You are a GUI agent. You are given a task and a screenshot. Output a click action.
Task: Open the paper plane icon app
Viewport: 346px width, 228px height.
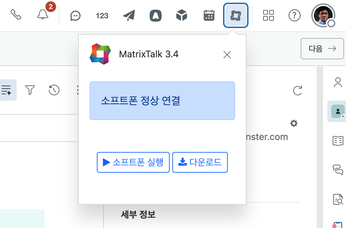[129, 15]
